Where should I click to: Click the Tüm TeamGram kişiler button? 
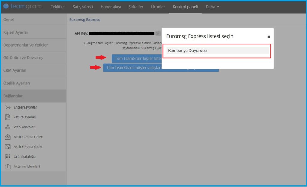(137, 58)
